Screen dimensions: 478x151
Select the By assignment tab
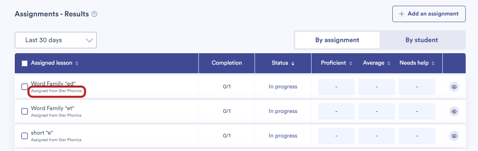(x=337, y=40)
